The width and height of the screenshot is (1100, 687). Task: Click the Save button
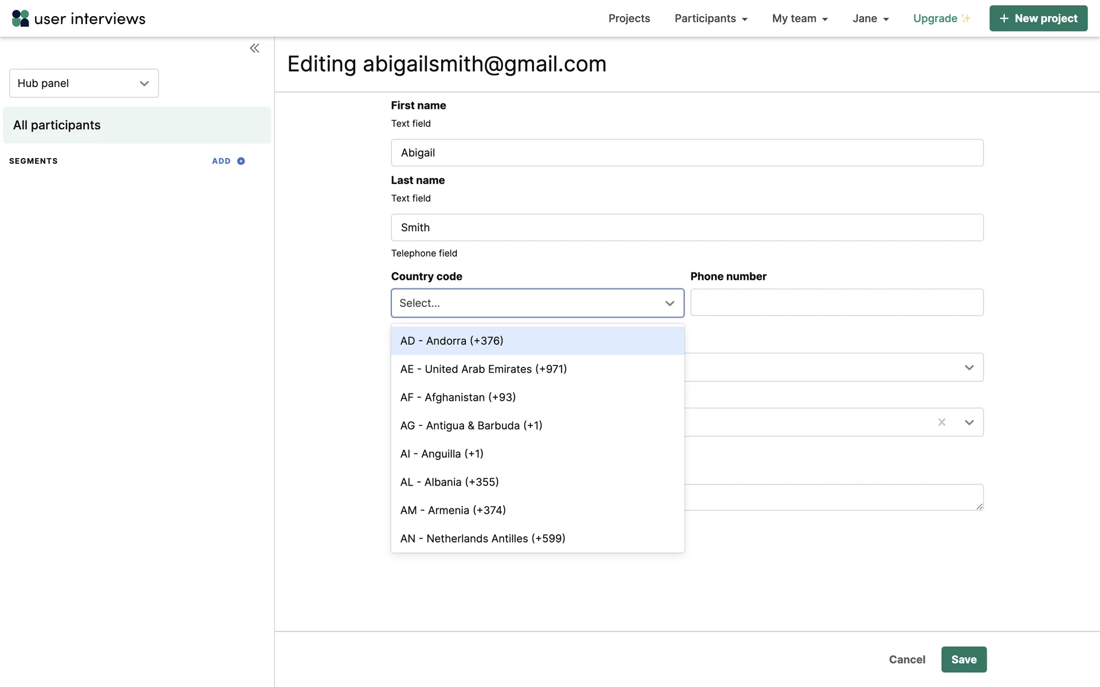pyautogui.click(x=963, y=660)
